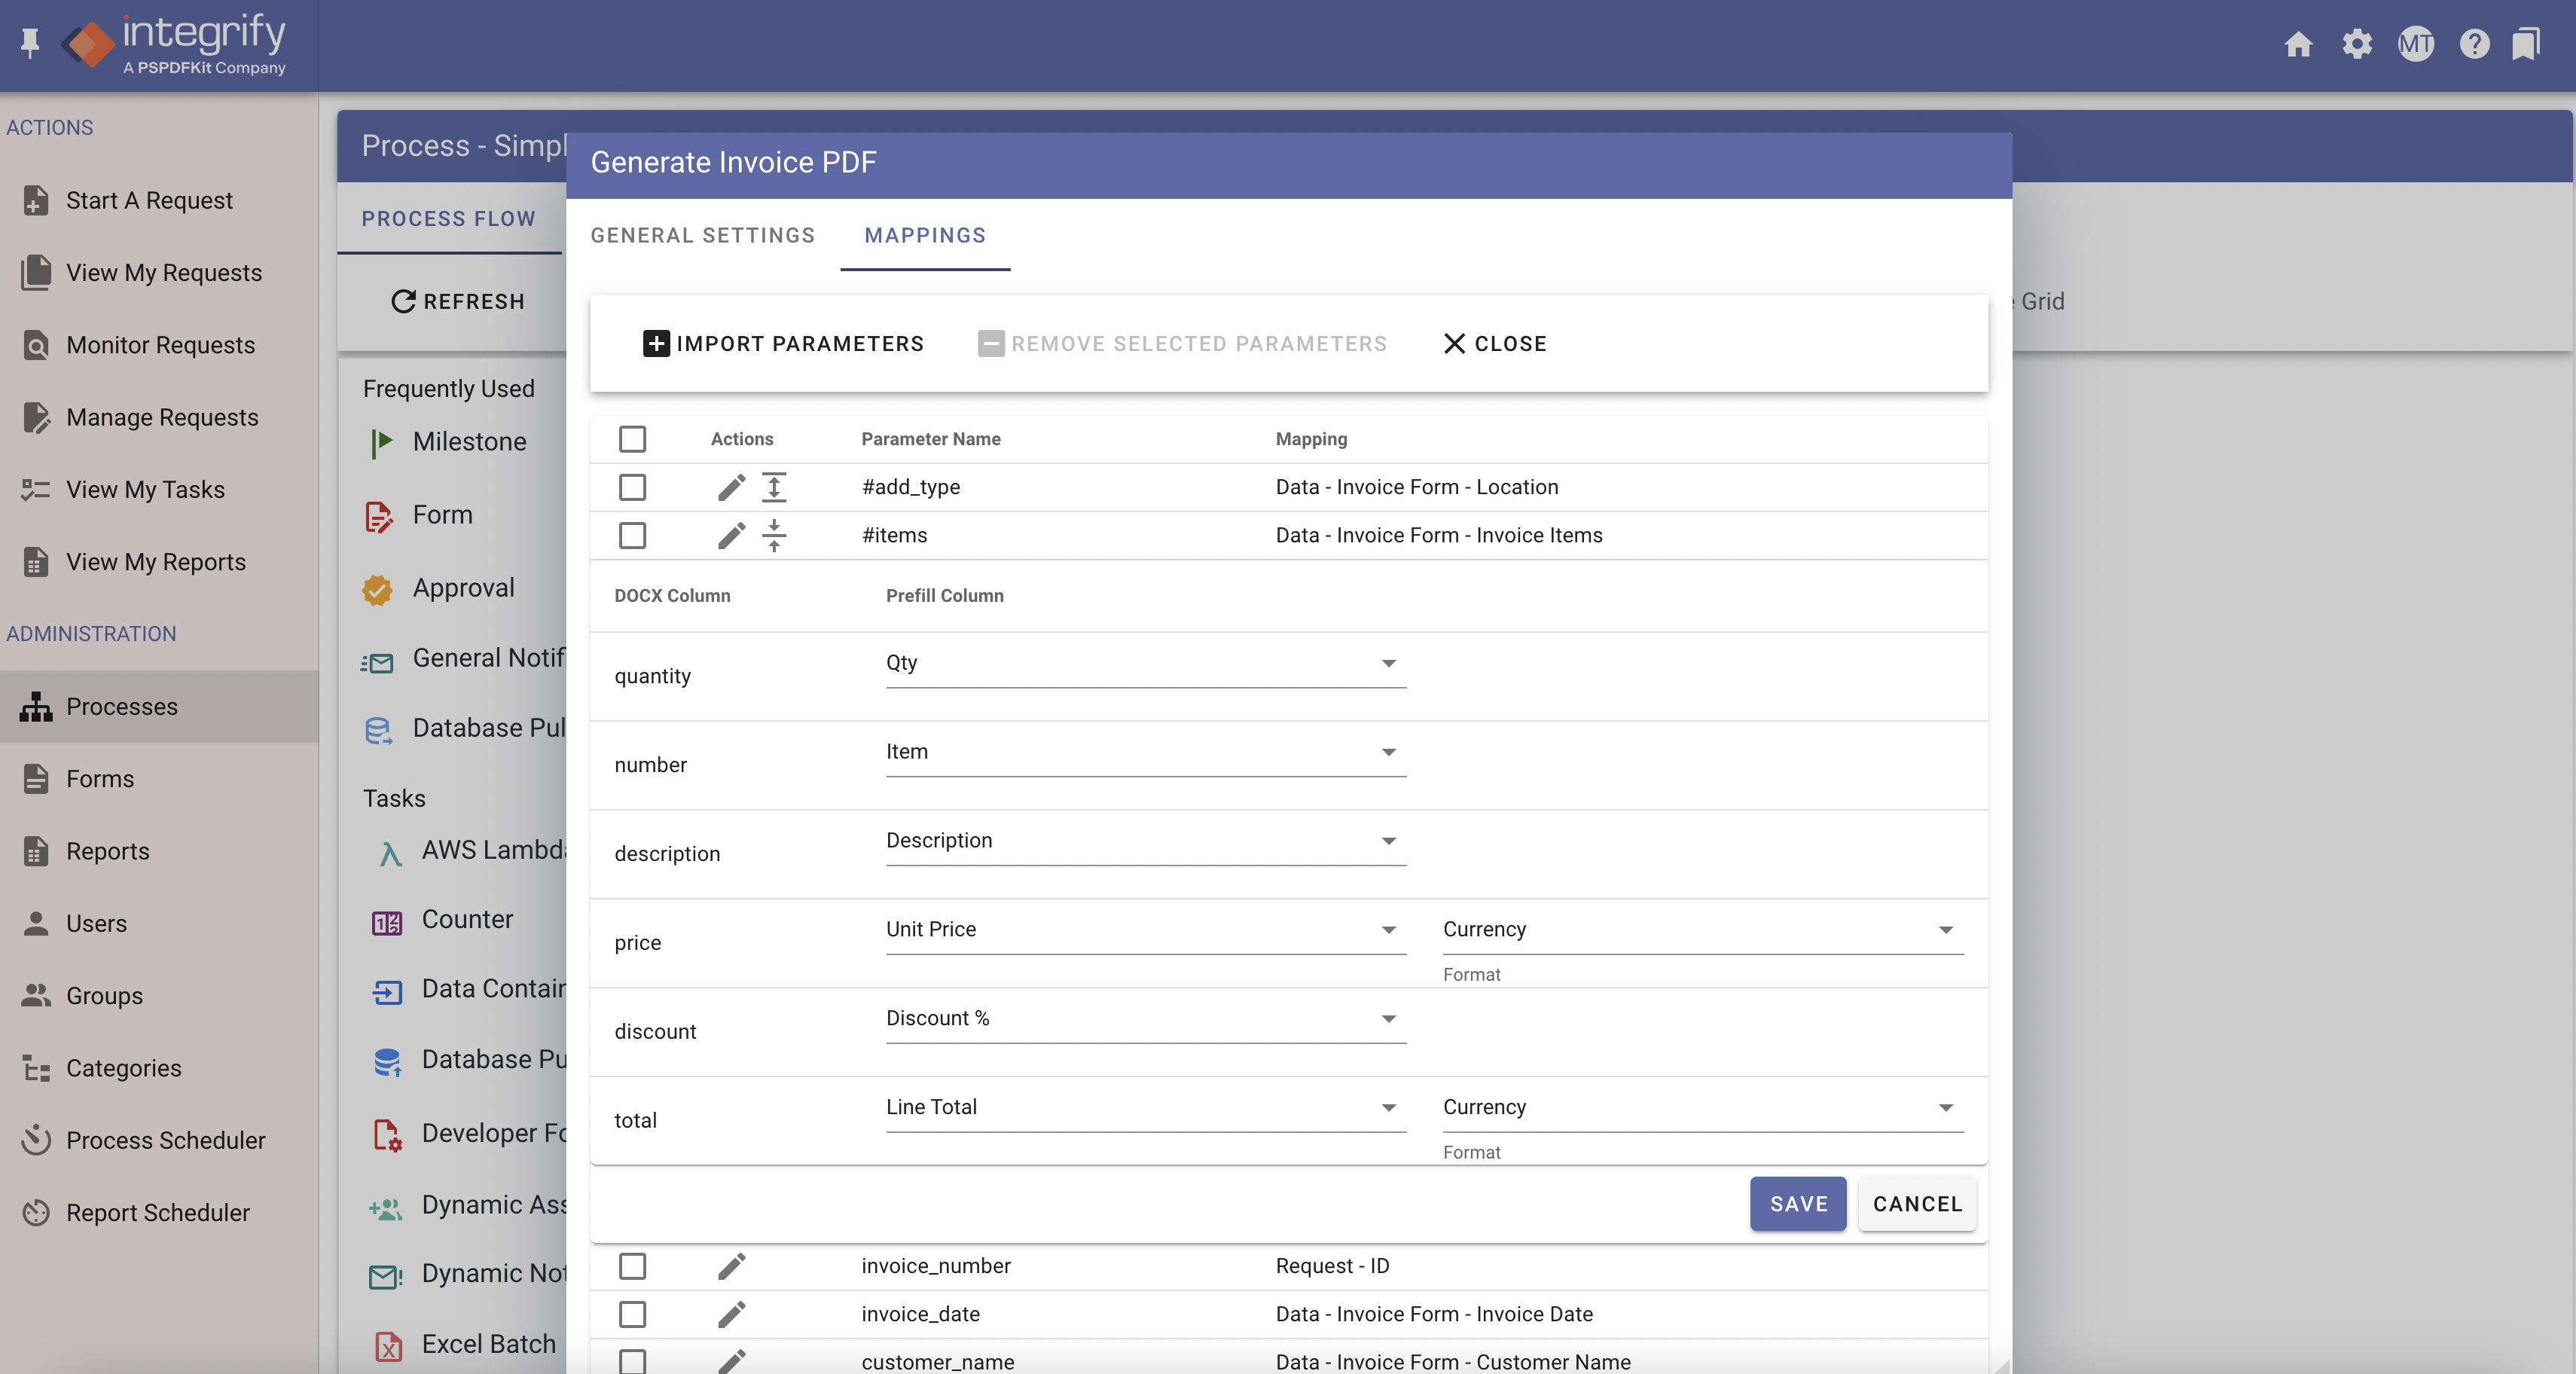Check the invoice_number row checkbox
The height and width of the screenshot is (1374, 2576).
point(632,1266)
